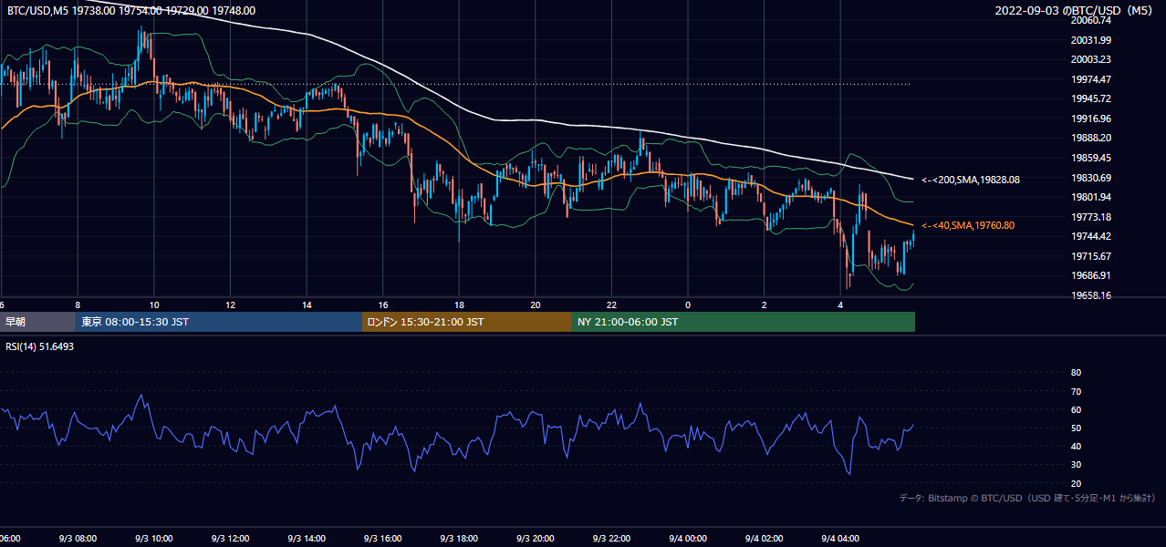The image size is (1166, 547).
Task: Click hour marker 10 under the price chart
Action: click(x=154, y=304)
